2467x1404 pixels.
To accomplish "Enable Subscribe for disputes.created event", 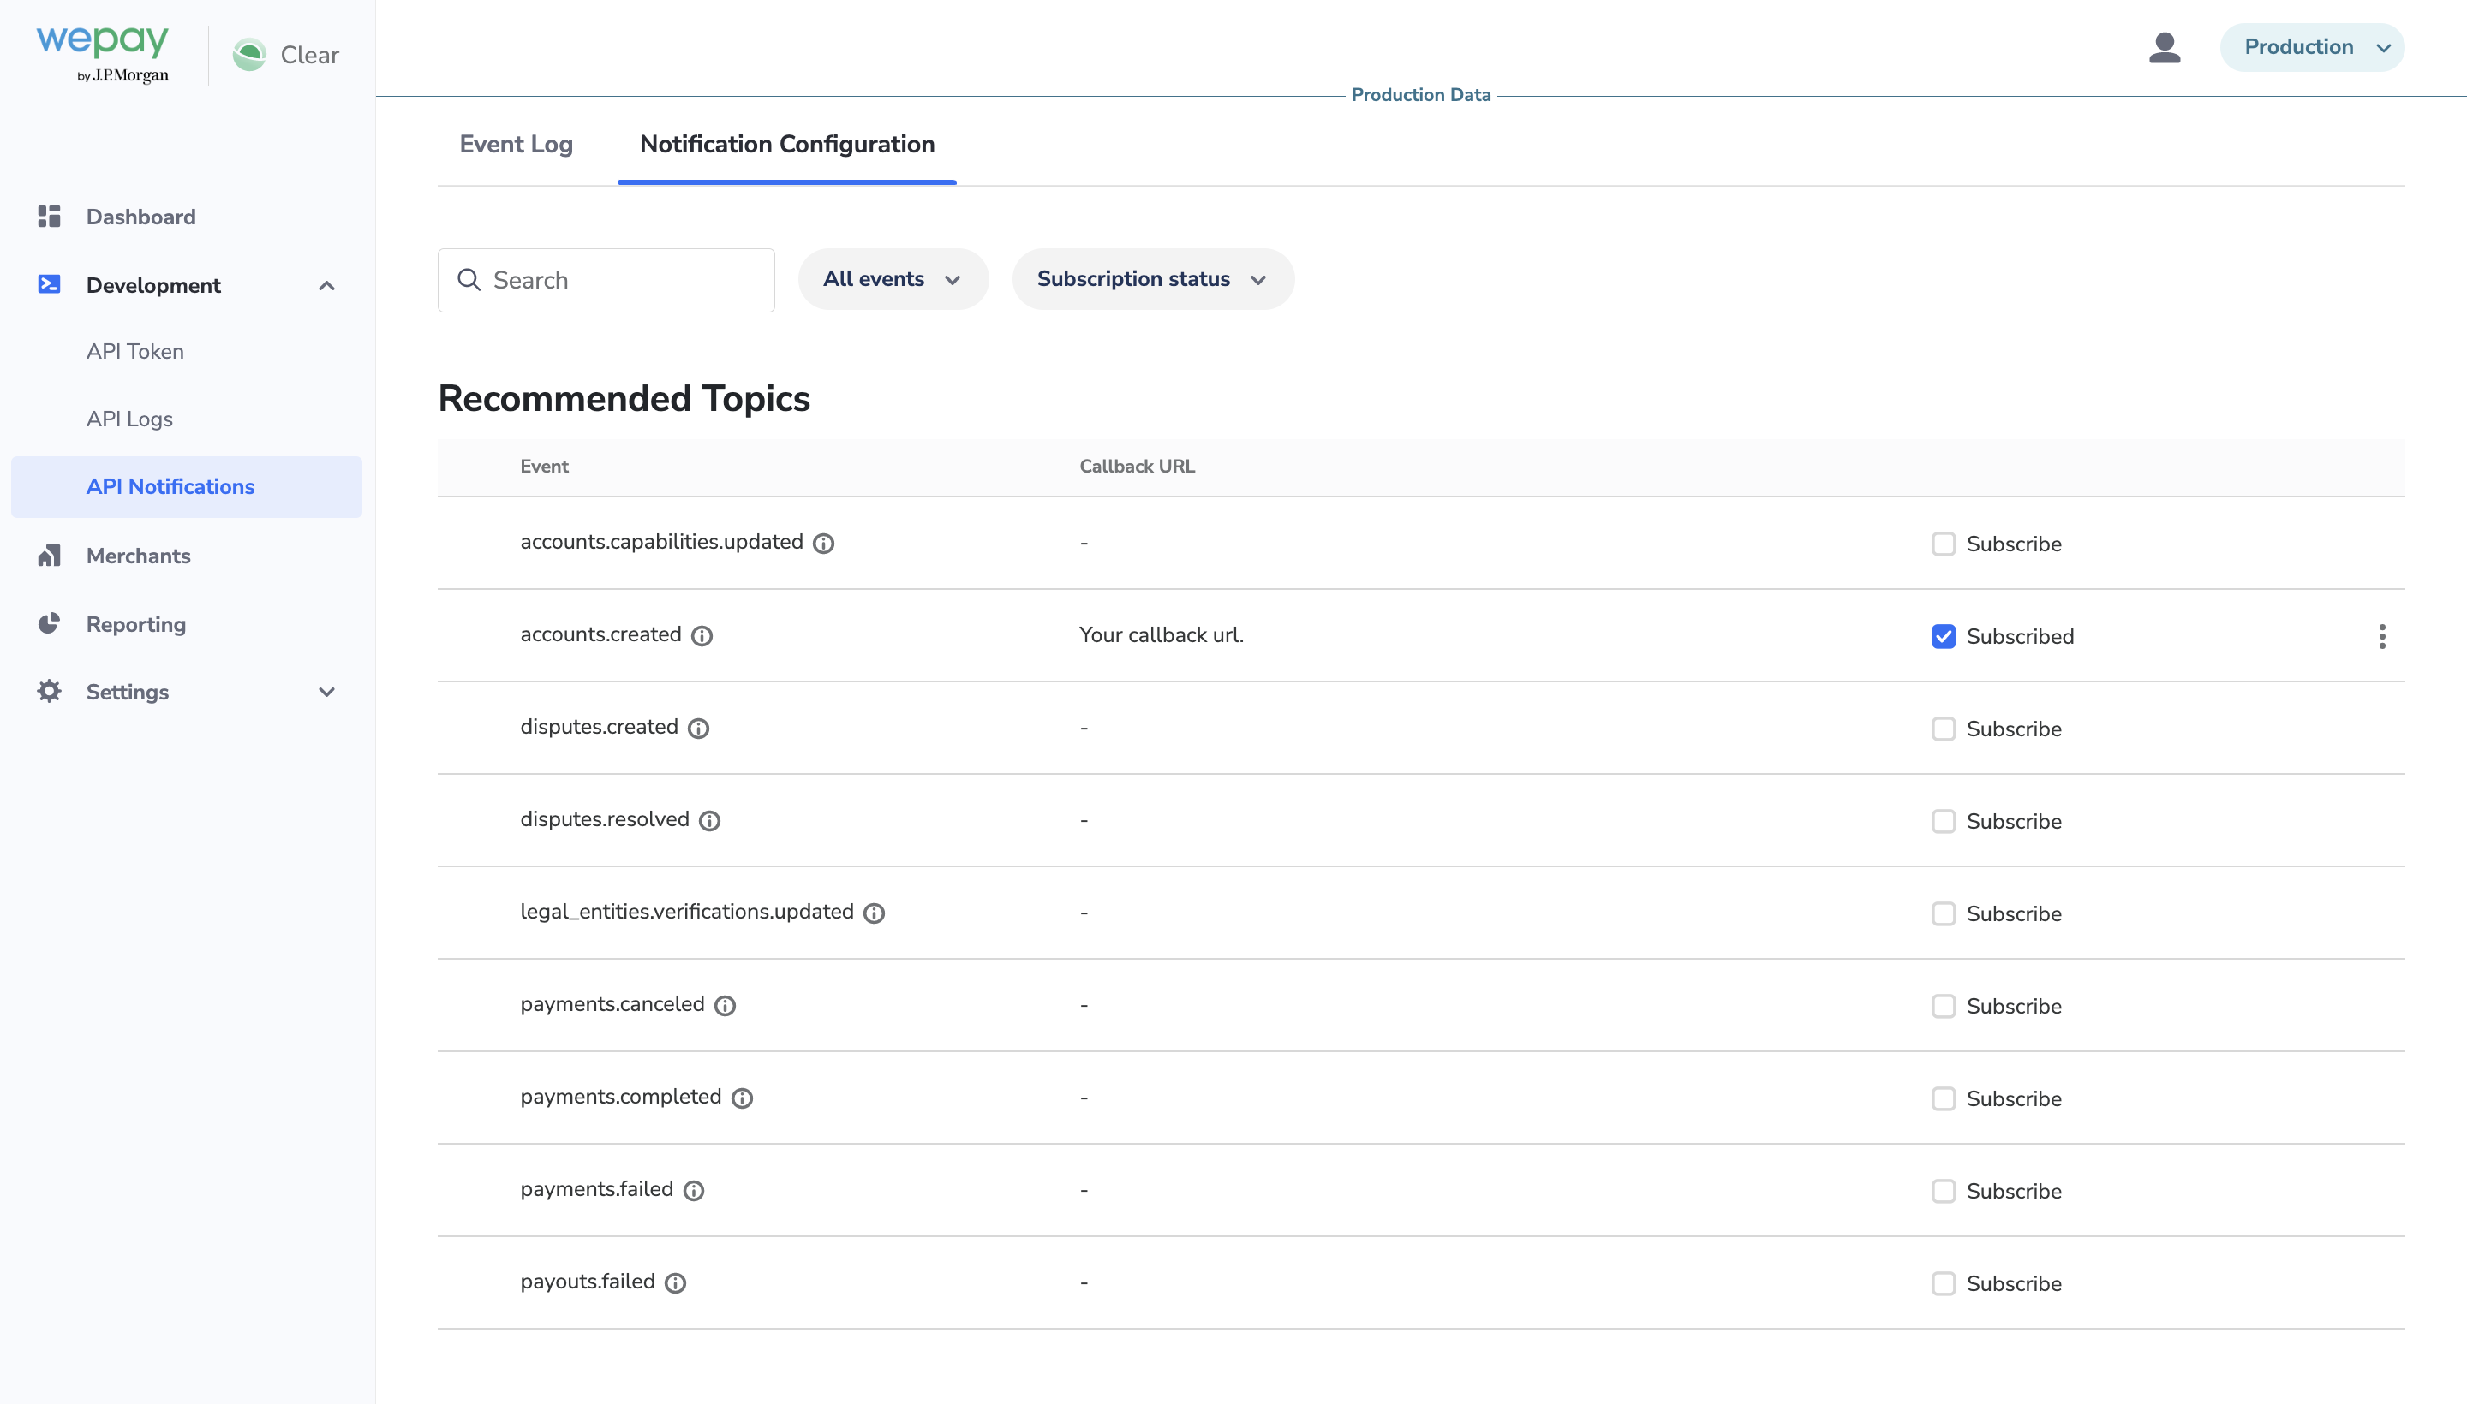I will click(1944, 729).
